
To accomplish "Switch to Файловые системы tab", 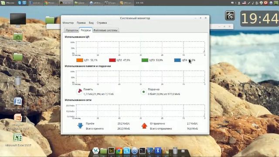I will [x=105, y=30].
